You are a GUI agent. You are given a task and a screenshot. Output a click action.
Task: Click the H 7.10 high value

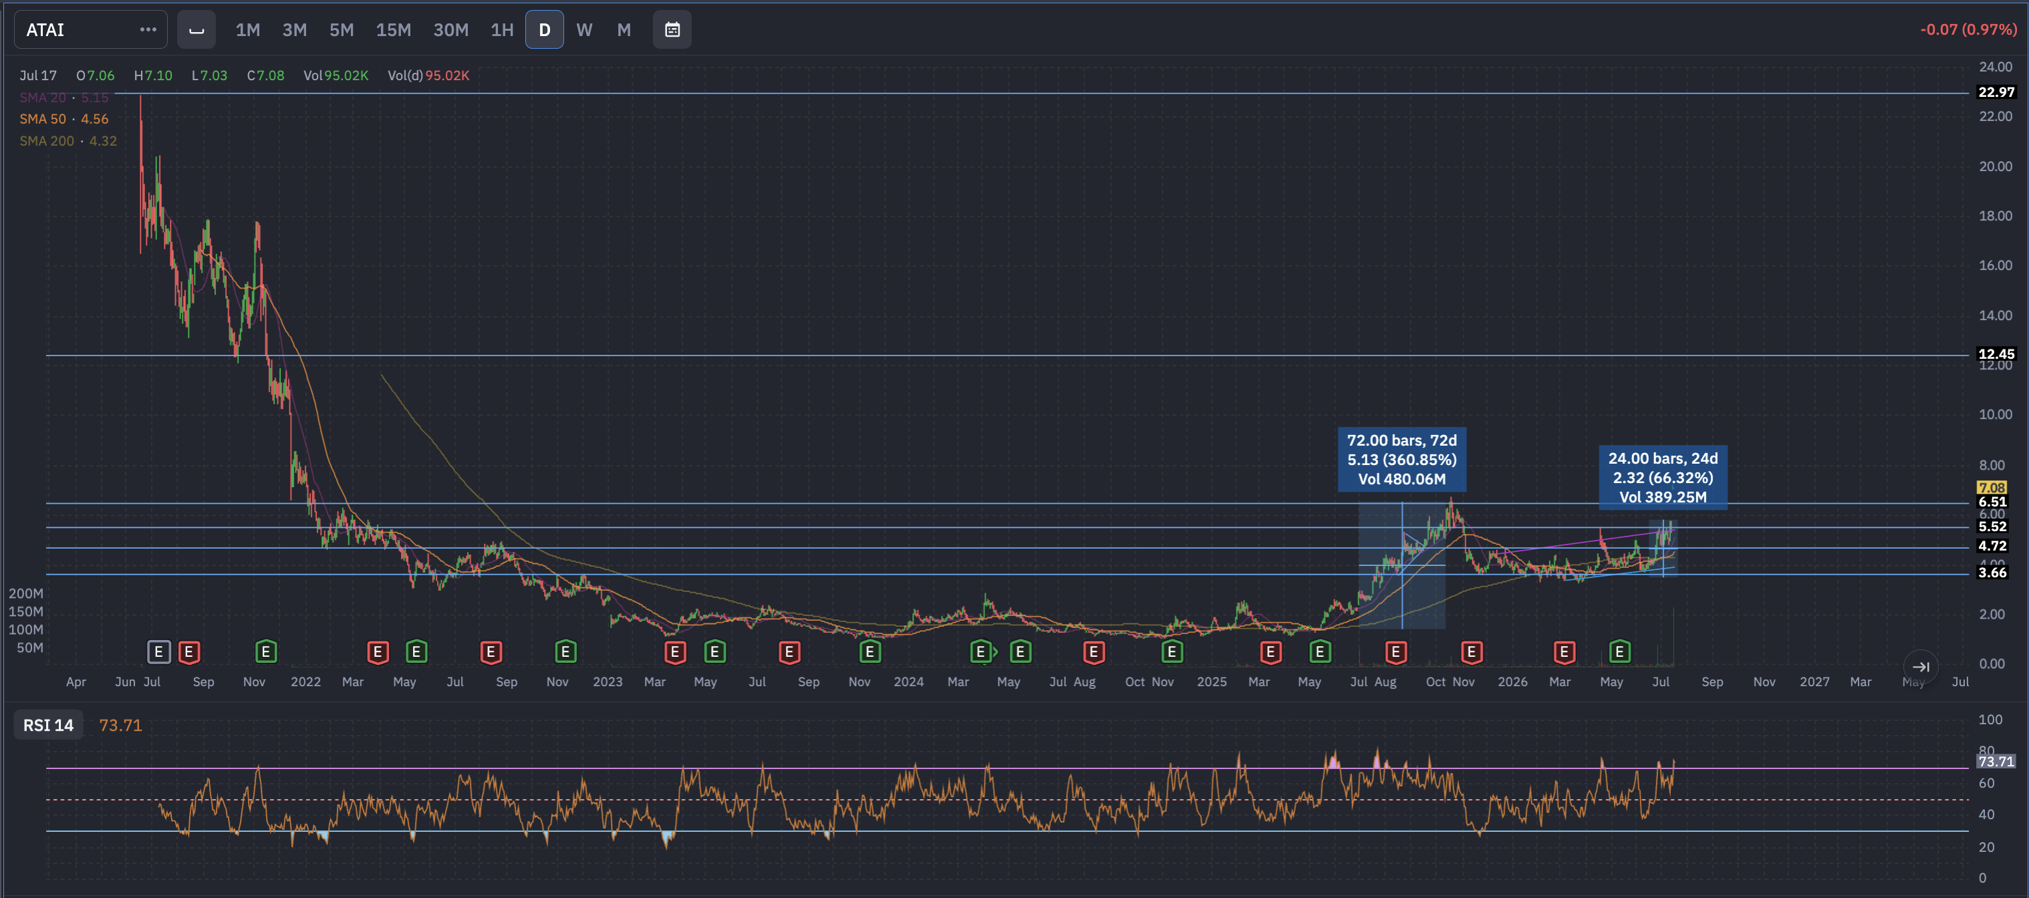tap(153, 76)
